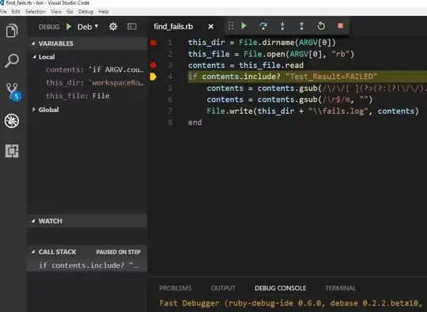Open the Selection menu
Viewport: 427px width, 312px height.
(36, 12)
